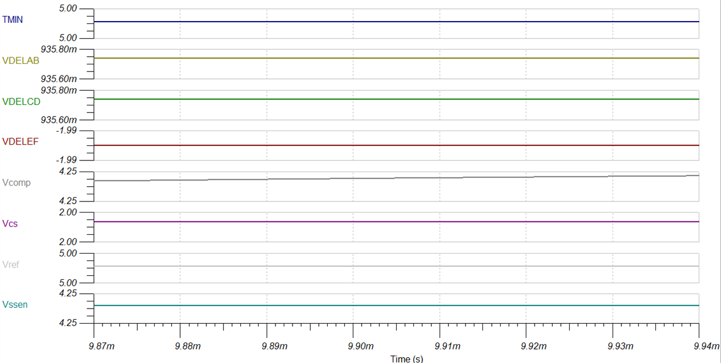Click the 9.90m time axis label

(360, 347)
